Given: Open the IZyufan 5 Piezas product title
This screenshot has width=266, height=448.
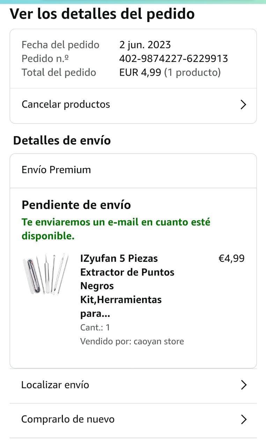Looking at the screenshot, I should [x=127, y=286].
